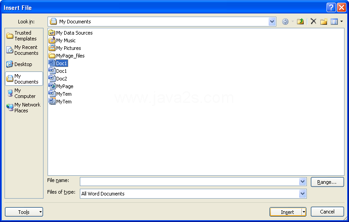Click the Delete (X) toolbar icon

click(x=314, y=22)
